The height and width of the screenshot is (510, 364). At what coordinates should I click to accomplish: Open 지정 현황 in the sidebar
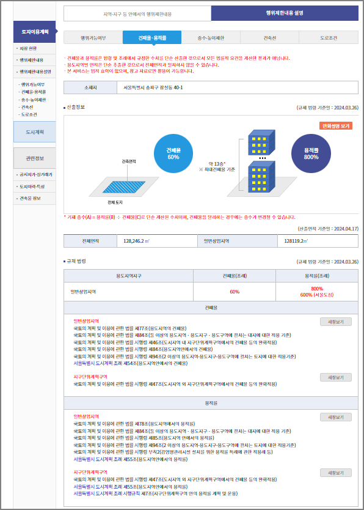pos(28,48)
